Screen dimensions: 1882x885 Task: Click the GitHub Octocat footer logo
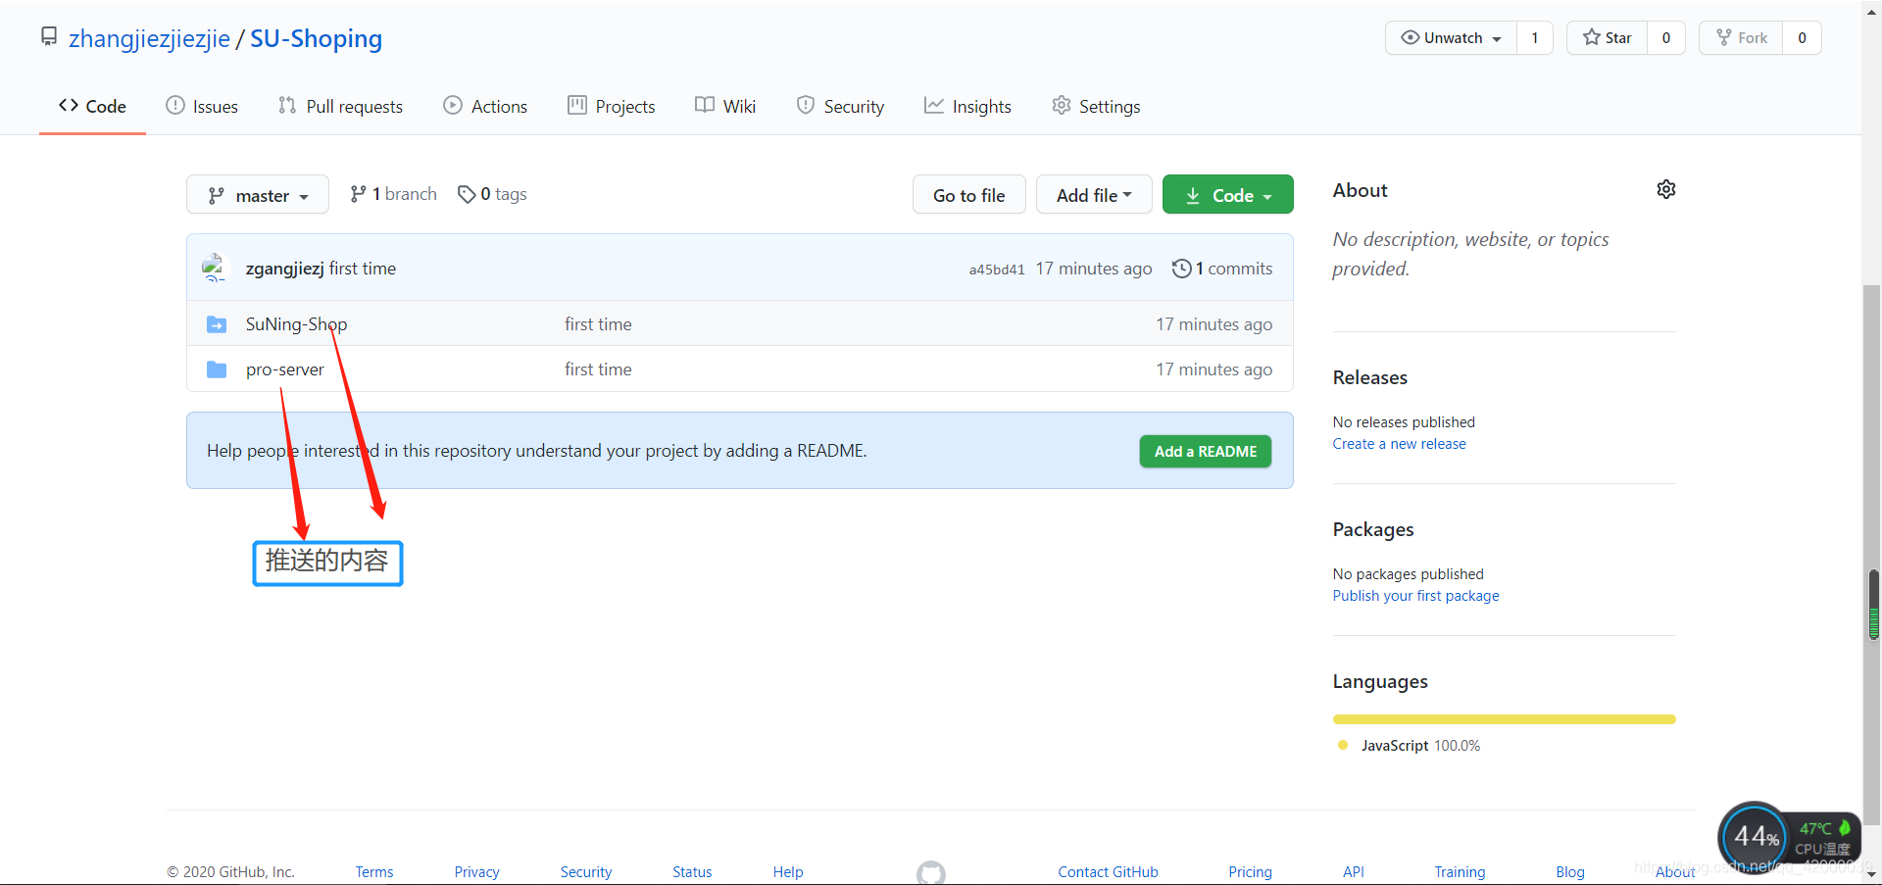[931, 872]
